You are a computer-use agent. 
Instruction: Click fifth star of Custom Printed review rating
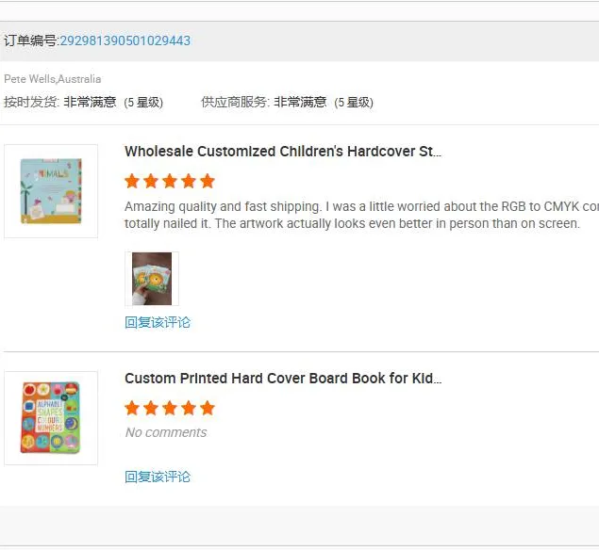pyautogui.click(x=208, y=408)
